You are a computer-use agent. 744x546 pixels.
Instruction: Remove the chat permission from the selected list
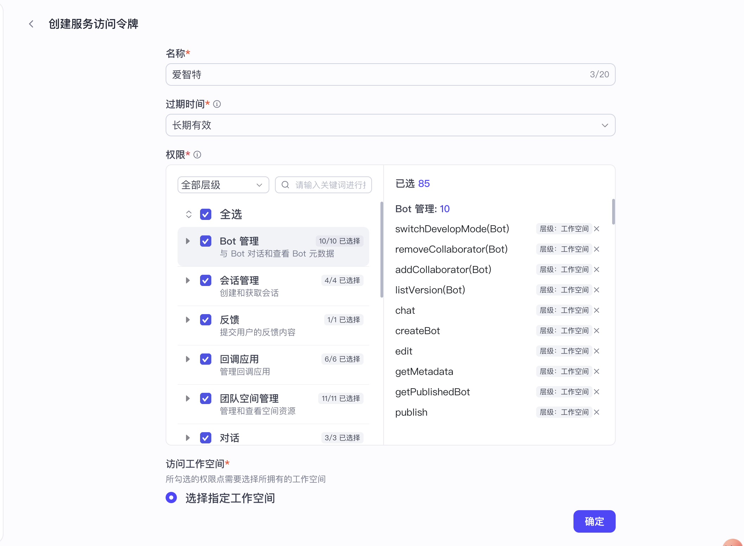click(597, 310)
